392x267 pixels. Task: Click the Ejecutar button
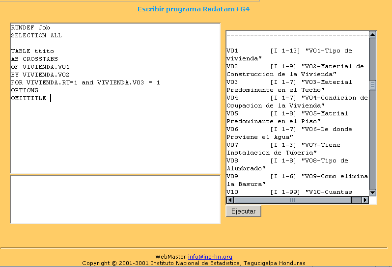[243, 211]
